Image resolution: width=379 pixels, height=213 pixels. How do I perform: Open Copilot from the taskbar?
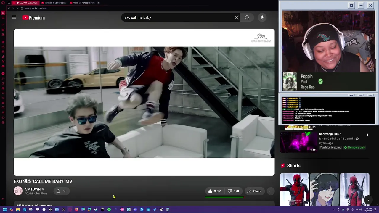pos(11,209)
